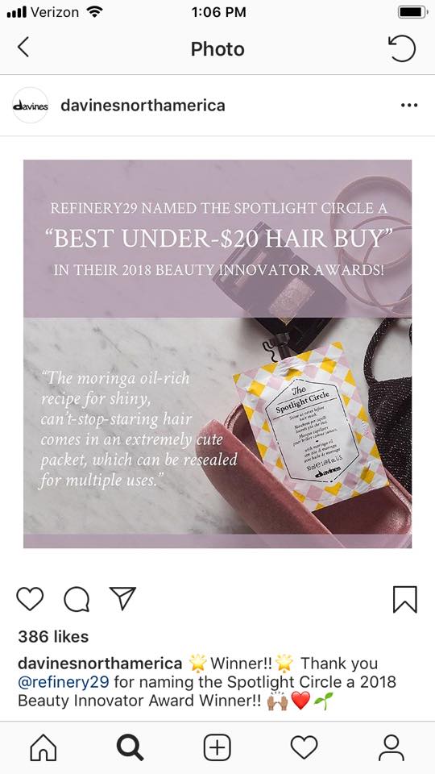Image resolution: width=435 pixels, height=774 pixels.
Task: Open the @refinery29 mention link
Action: click(x=63, y=682)
